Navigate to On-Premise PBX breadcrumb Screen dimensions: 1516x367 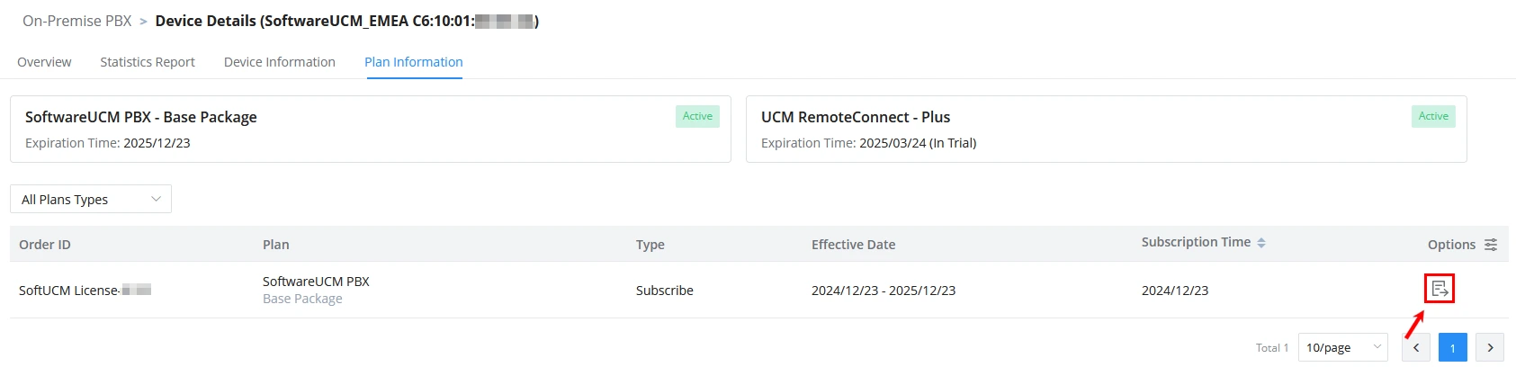(77, 21)
